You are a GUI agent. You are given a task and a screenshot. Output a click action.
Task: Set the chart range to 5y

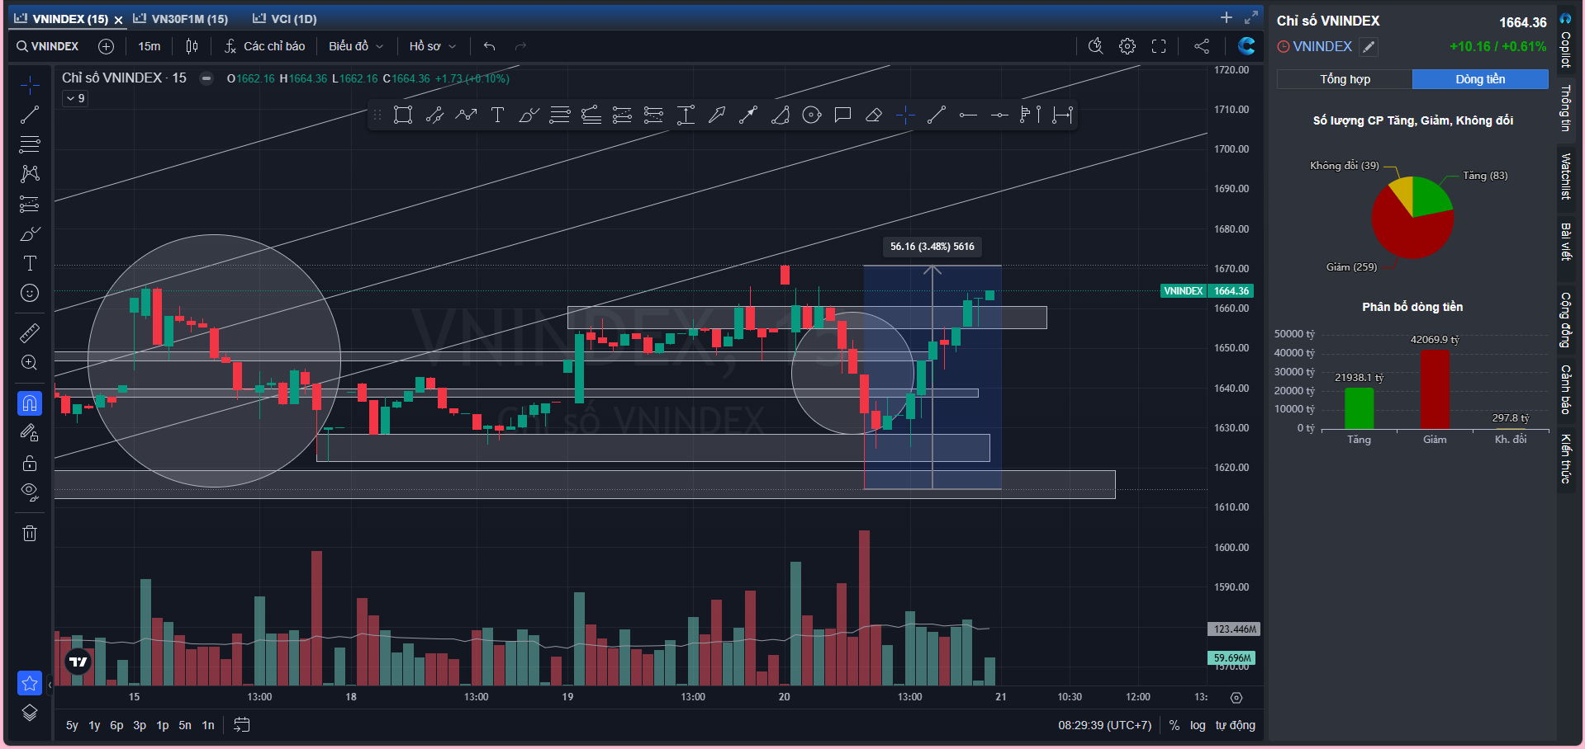[x=72, y=725]
